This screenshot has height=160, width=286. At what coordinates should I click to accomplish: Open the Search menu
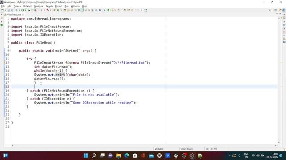click(49, 6)
